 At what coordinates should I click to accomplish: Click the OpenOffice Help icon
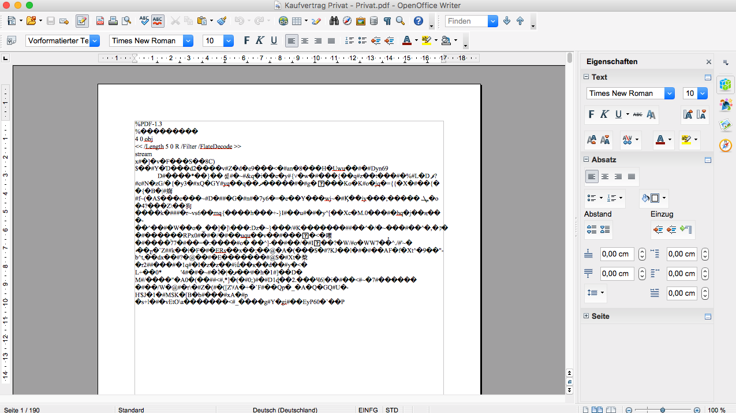pyautogui.click(x=419, y=21)
